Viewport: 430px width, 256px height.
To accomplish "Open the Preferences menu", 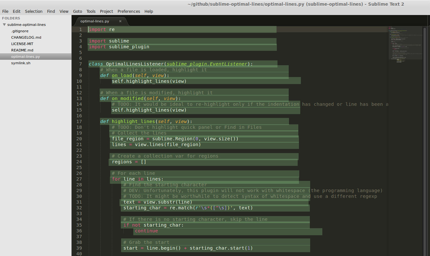I will [129, 11].
